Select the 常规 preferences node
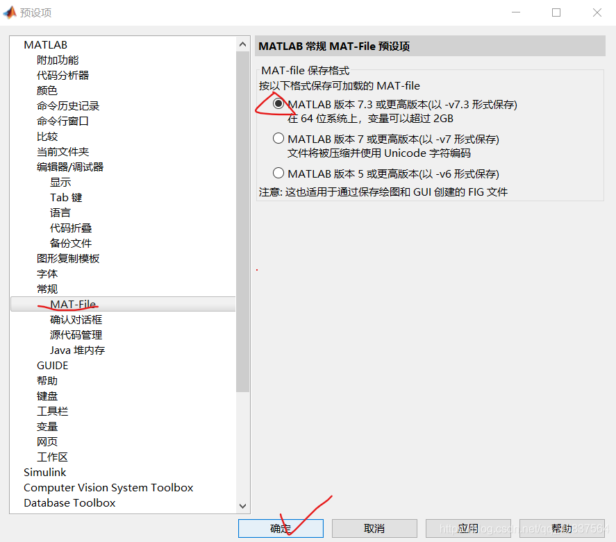This screenshot has width=616, height=542. [x=47, y=289]
